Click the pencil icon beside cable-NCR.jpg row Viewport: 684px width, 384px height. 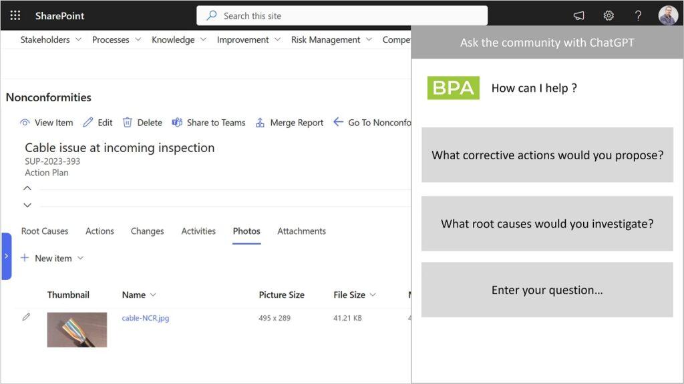coord(26,317)
